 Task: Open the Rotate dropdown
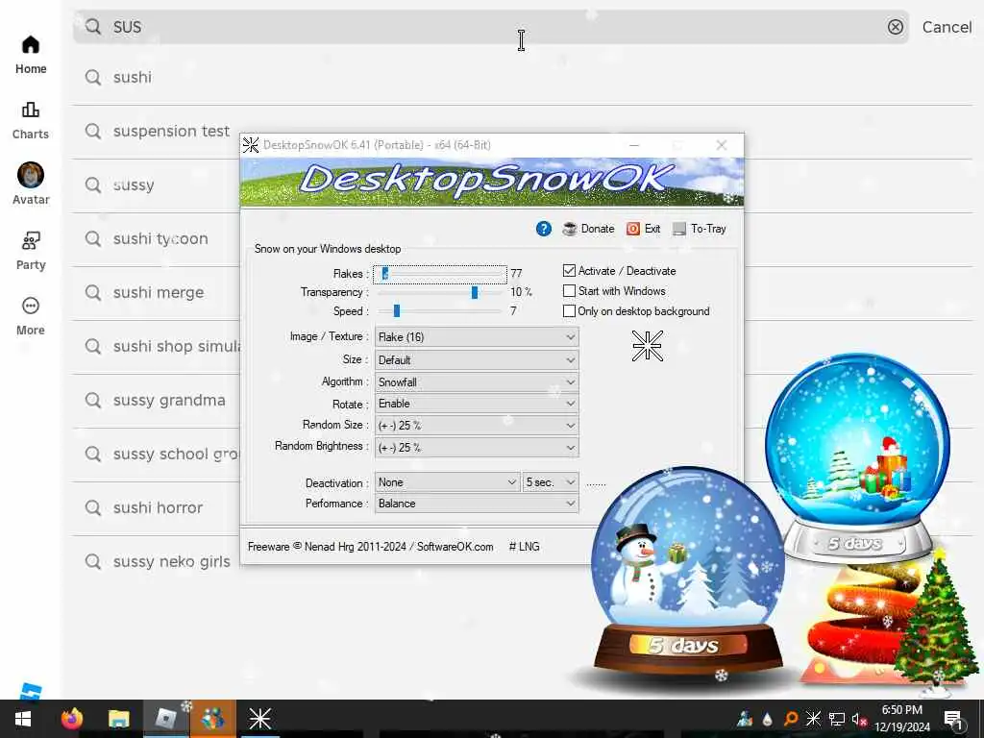pyautogui.click(x=477, y=404)
